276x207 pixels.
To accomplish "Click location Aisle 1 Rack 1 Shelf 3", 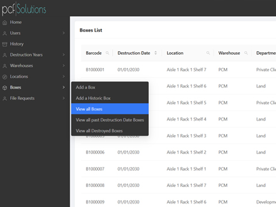I will [x=186, y=136].
